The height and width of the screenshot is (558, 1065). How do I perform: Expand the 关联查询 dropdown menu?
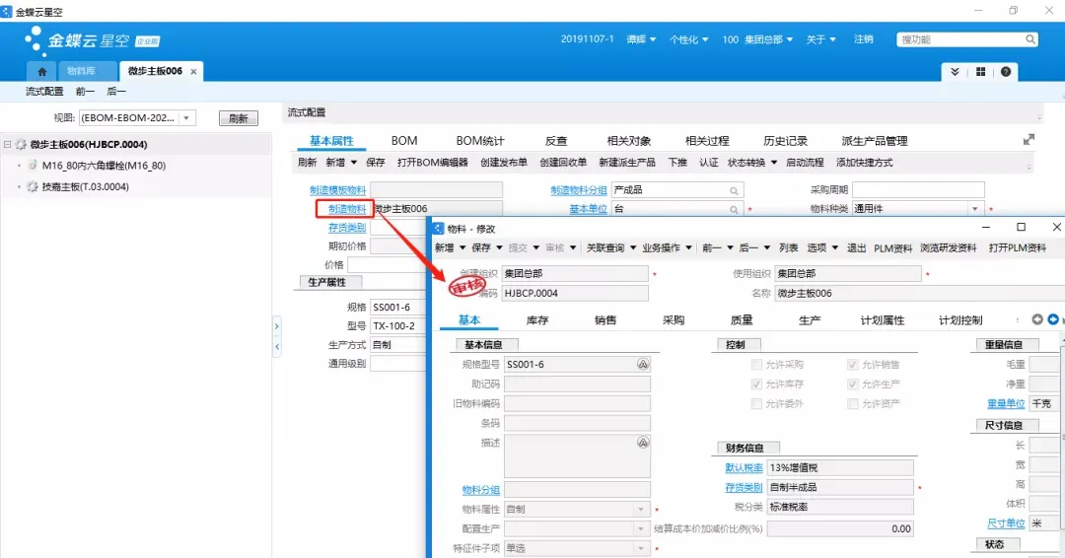click(633, 248)
